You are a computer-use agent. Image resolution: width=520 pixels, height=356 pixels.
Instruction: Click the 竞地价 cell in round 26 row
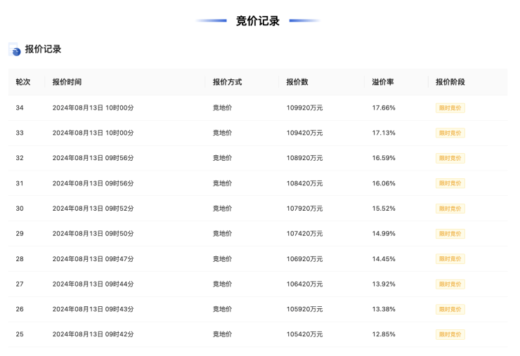point(222,310)
